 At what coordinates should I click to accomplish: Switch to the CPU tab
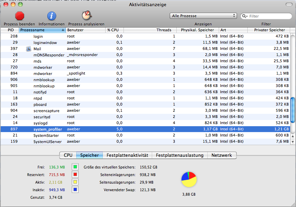coord(68,155)
